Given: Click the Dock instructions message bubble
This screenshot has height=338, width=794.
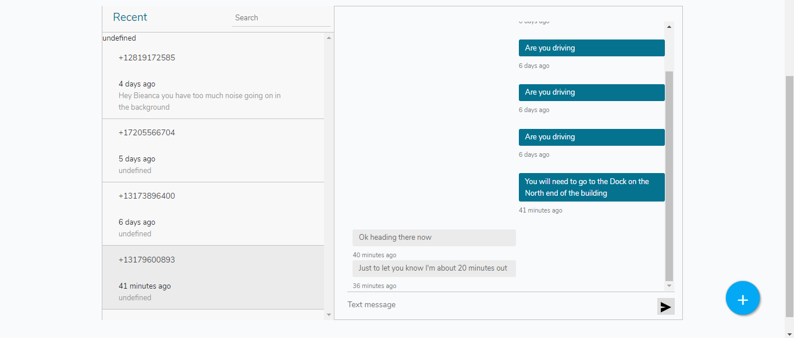Looking at the screenshot, I should pos(591,187).
